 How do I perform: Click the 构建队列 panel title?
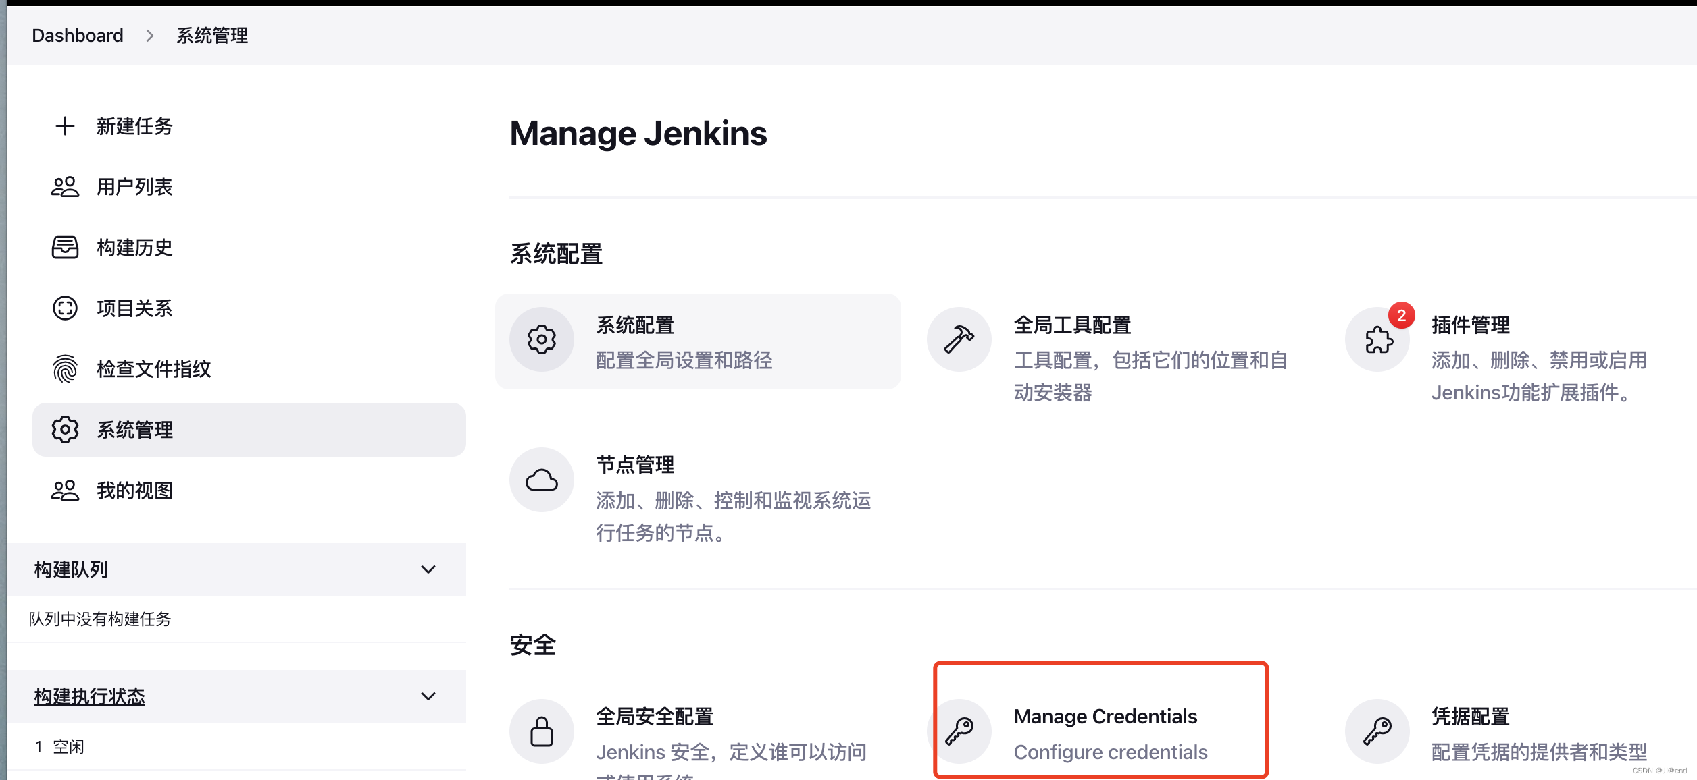pos(71,569)
